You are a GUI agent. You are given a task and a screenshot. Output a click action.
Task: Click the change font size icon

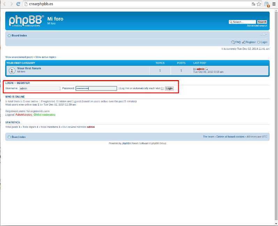pyautogui.click(x=264, y=34)
